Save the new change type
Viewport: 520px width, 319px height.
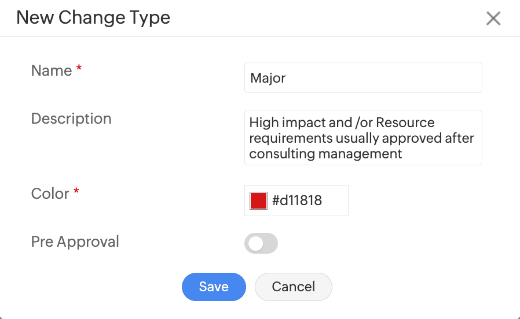pos(214,287)
